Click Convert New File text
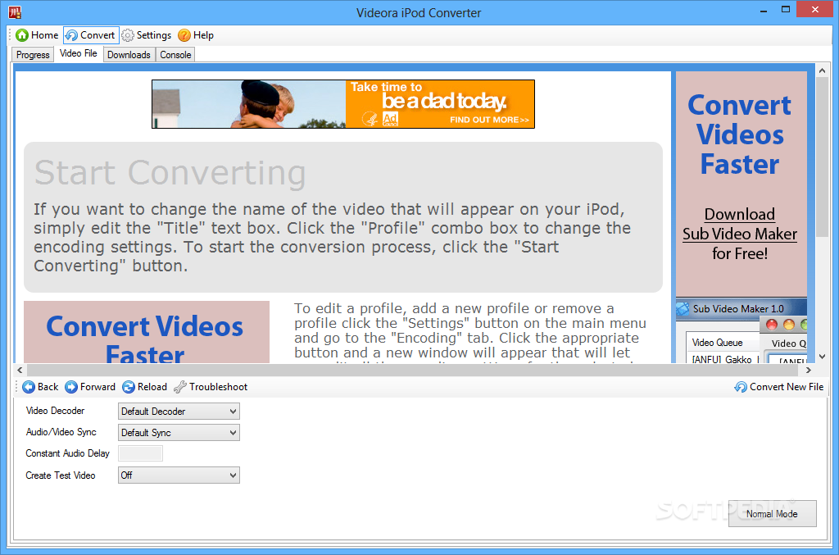Image resolution: width=839 pixels, height=555 pixels. click(x=787, y=387)
